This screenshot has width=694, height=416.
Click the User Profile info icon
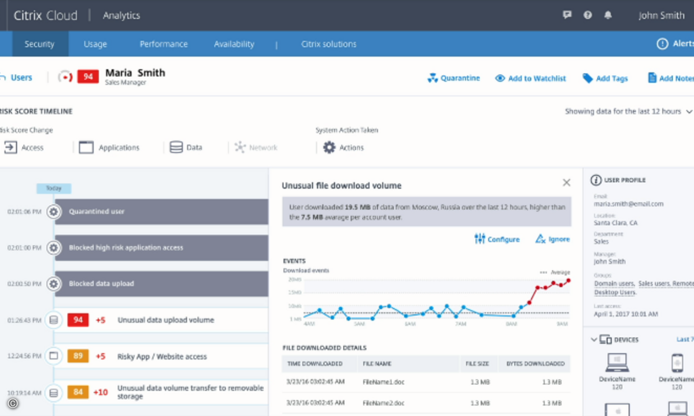596,180
